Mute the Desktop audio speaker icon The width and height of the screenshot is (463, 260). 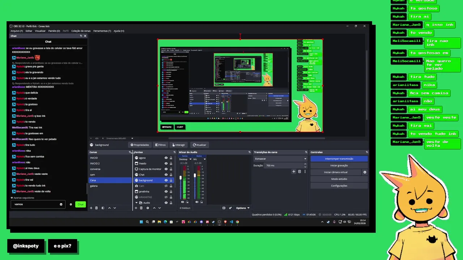(183, 202)
